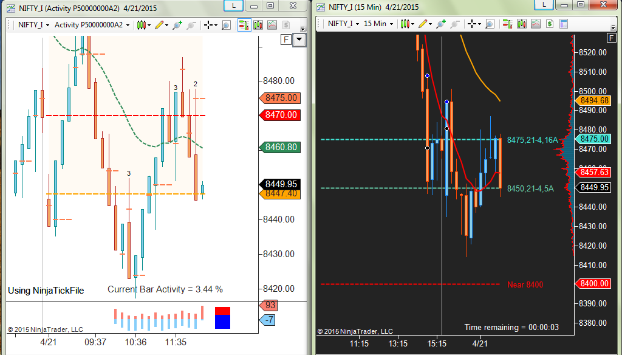Click the '8450,21-4,5A' line label
Image resolution: width=622 pixels, height=355 pixels.
tap(530, 188)
